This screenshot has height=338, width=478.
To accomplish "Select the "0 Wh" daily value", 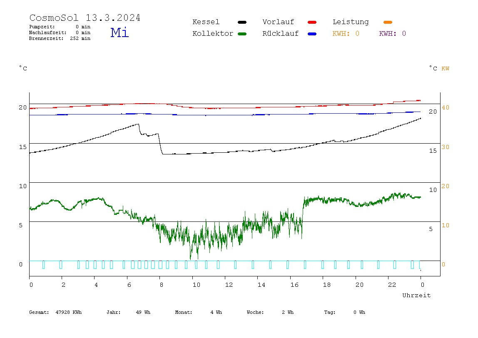I will [x=359, y=312].
